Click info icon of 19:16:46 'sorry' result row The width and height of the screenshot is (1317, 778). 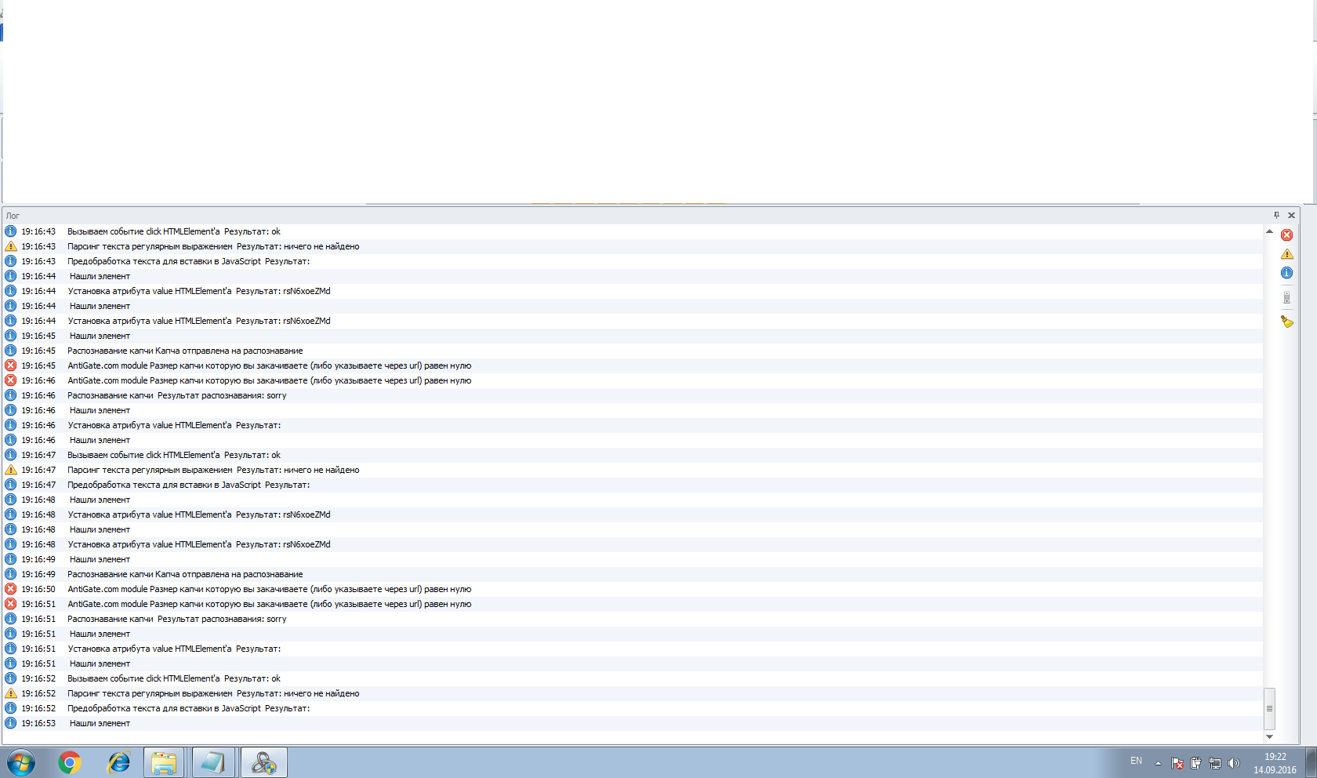click(x=11, y=395)
